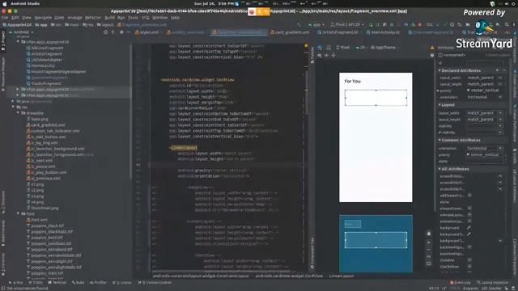Collapse the font folder
This screenshot has width=518, height=291.
[x=18, y=213]
